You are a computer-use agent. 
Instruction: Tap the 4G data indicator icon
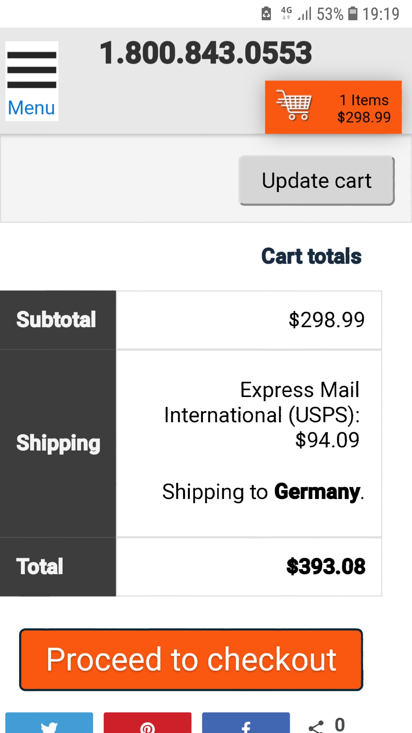[x=286, y=13]
